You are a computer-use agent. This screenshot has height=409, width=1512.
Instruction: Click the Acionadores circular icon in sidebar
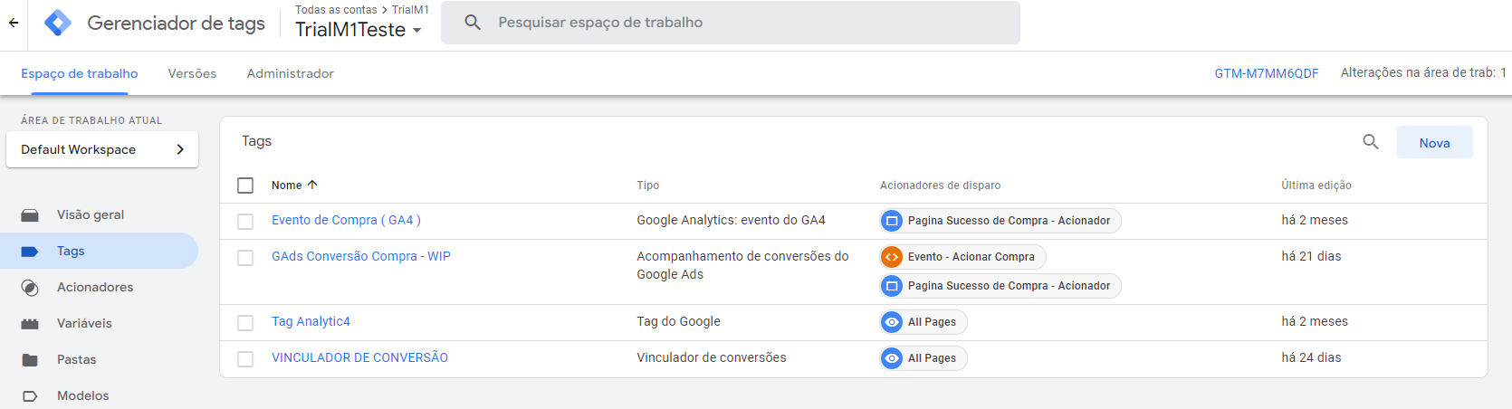point(30,288)
